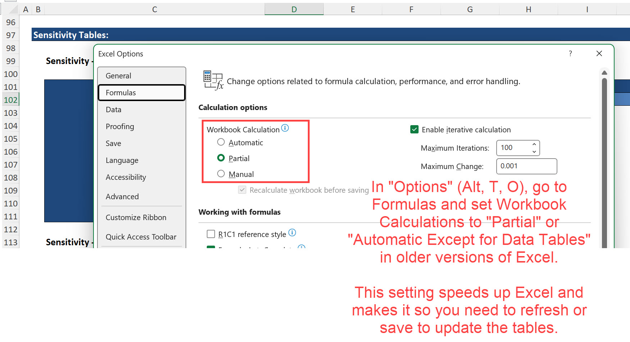Click the Working with formulas section heading
Viewport: 630px width, 342px height.
(239, 212)
